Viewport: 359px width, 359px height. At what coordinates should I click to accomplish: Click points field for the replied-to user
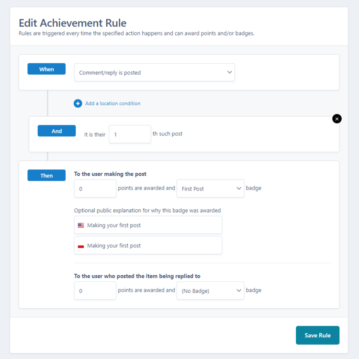click(95, 291)
